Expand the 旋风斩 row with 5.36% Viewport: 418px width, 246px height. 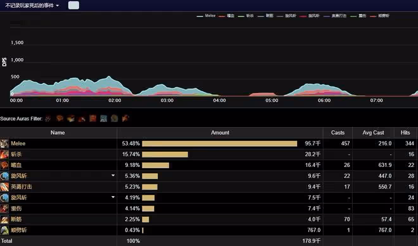[113, 175]
